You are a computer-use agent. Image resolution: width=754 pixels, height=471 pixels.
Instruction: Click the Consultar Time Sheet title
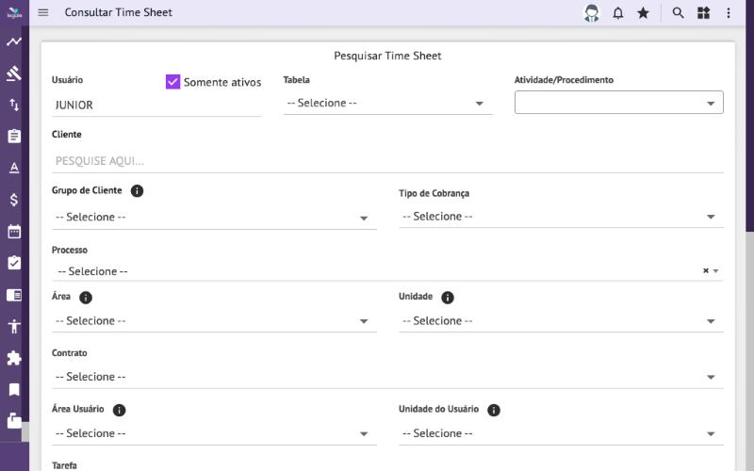[x=119, y=12]
